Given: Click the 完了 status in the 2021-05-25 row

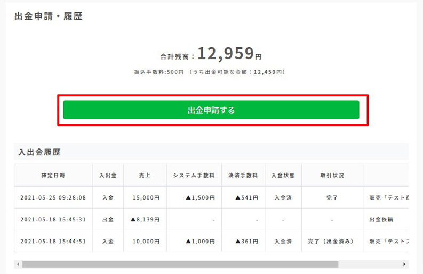Looking at the screenshot, I should tap(332, 197).
